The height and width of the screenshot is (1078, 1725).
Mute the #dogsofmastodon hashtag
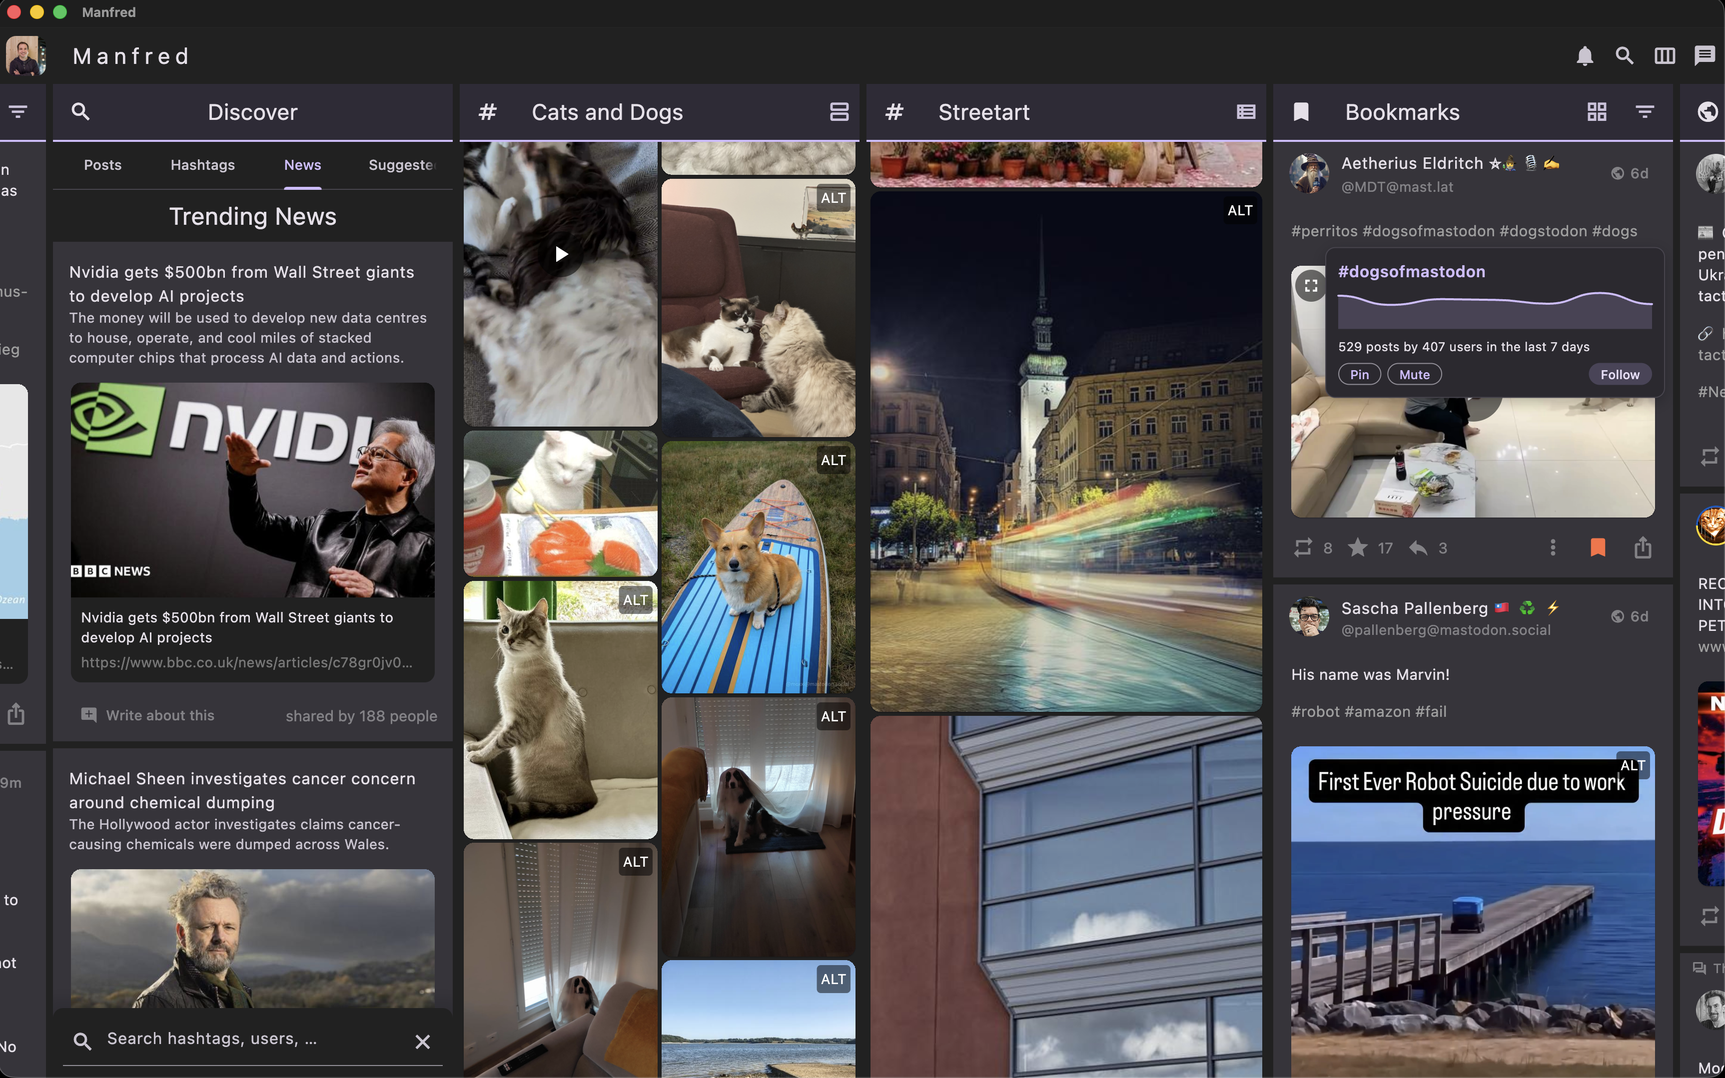click(1414, 375)
